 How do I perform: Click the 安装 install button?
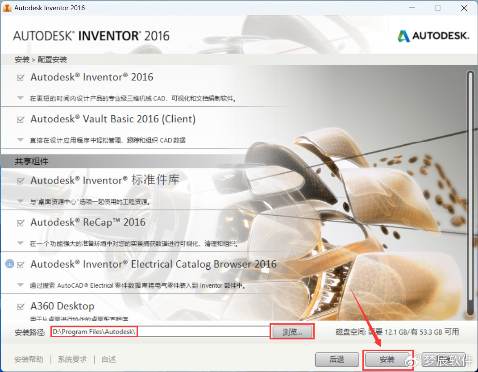387,359
